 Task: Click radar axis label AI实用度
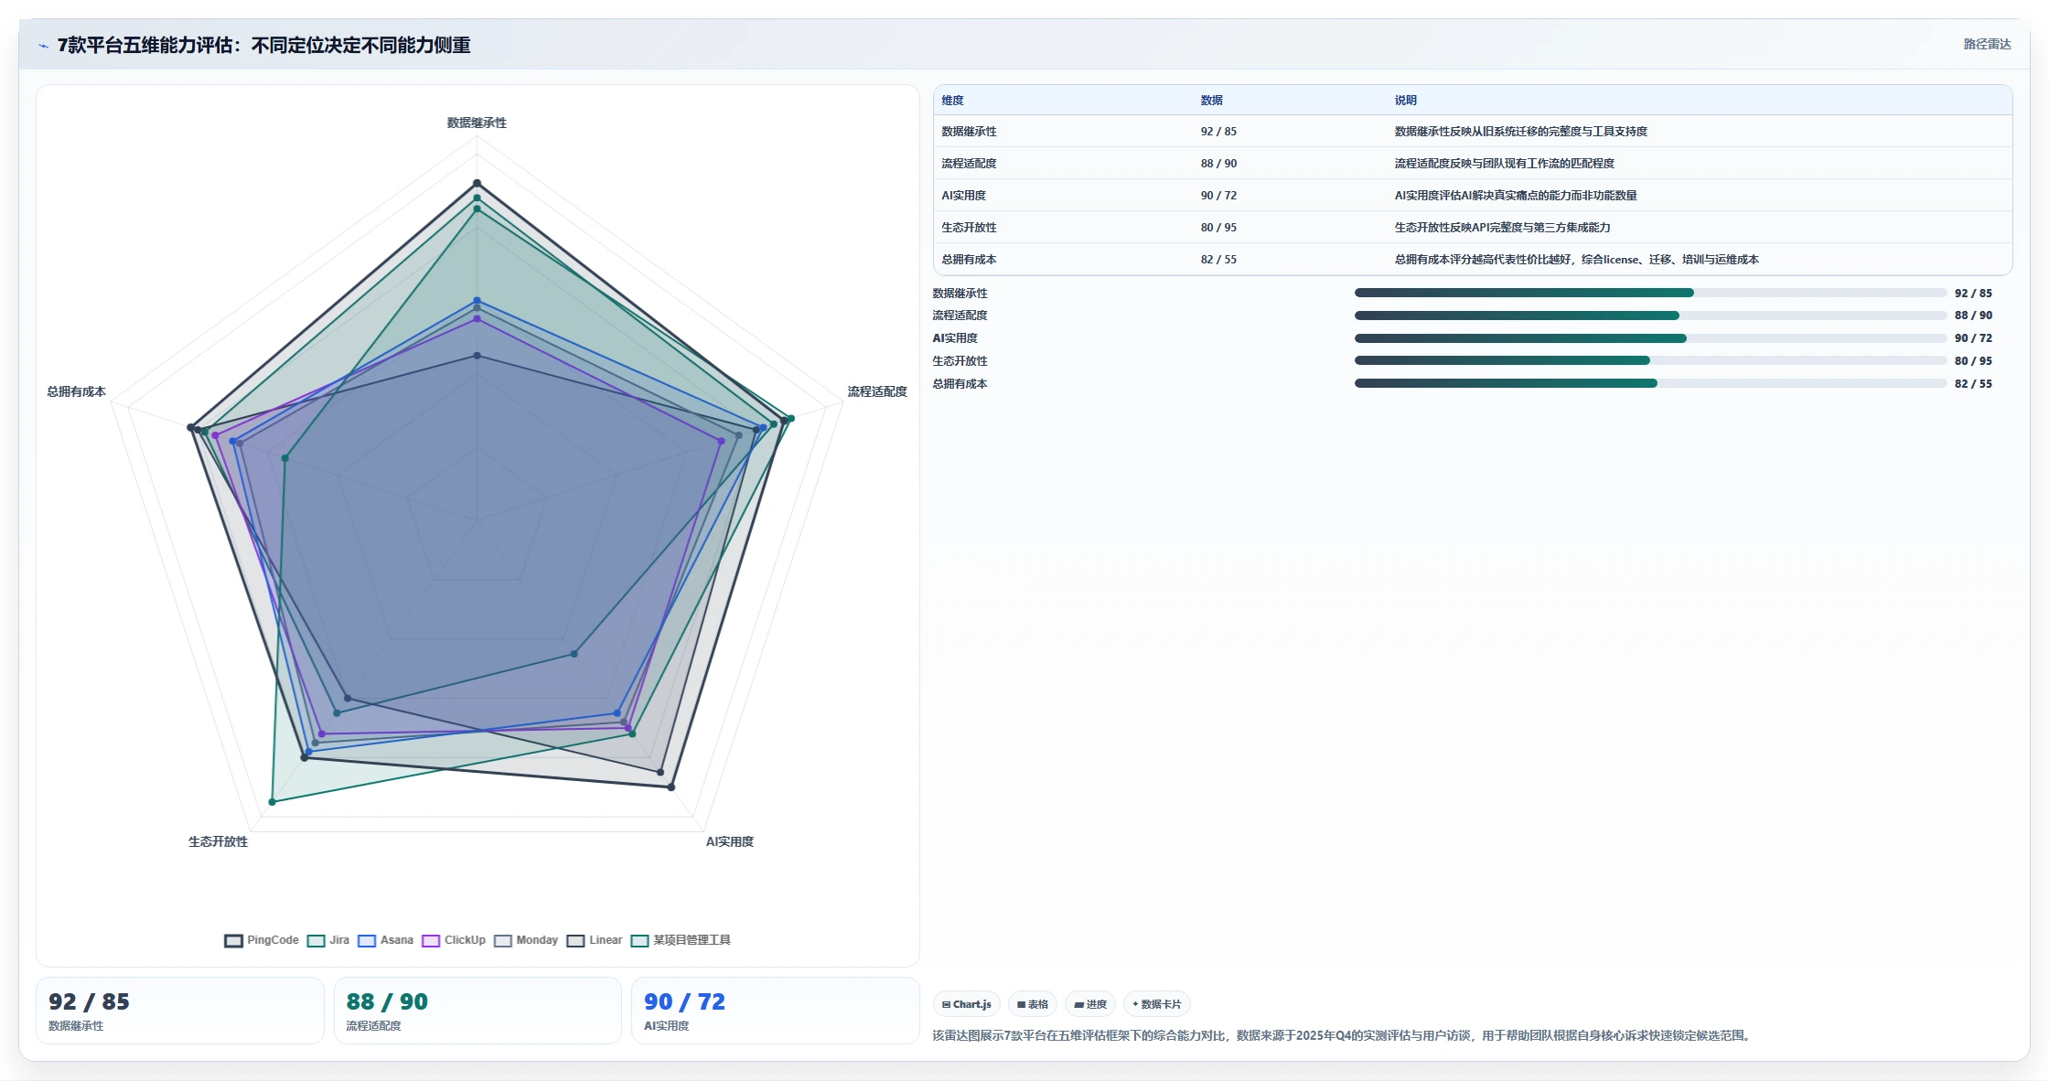[729, 841]
